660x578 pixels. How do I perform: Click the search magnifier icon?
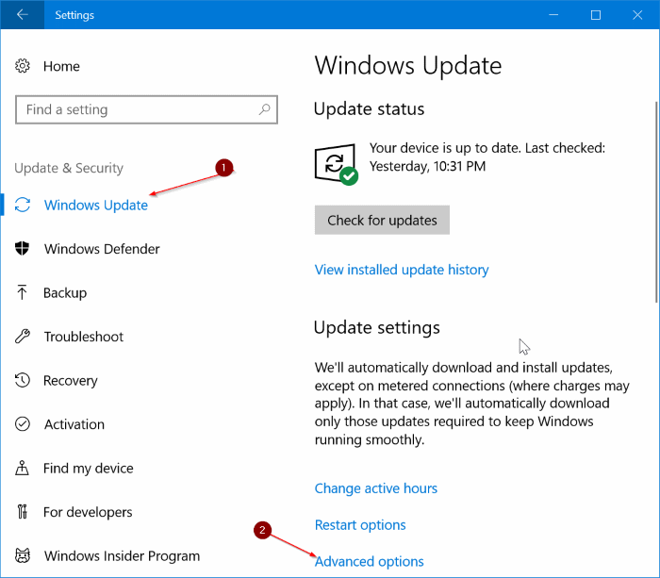tap(264, 109)
